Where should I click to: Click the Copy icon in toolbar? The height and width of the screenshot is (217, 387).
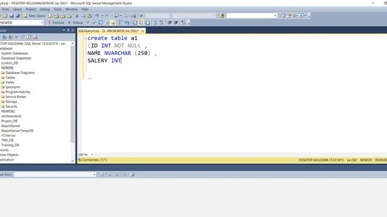point(83,16)
